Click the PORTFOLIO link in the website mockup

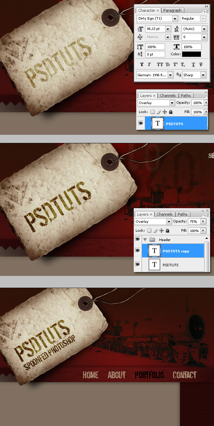pyautogui.click(x=149, y=375)
